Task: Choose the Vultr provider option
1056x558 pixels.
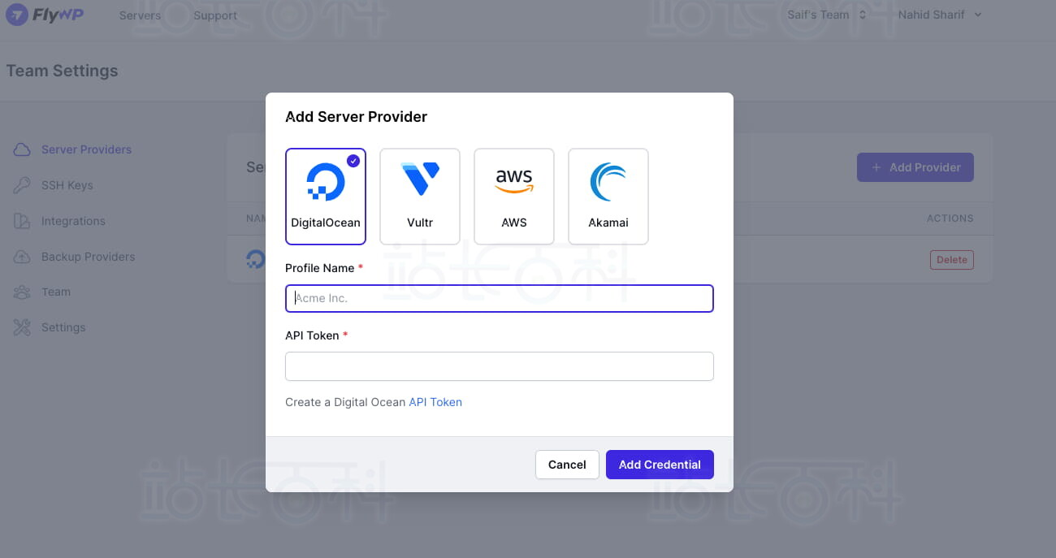Action: click(420, 197)
